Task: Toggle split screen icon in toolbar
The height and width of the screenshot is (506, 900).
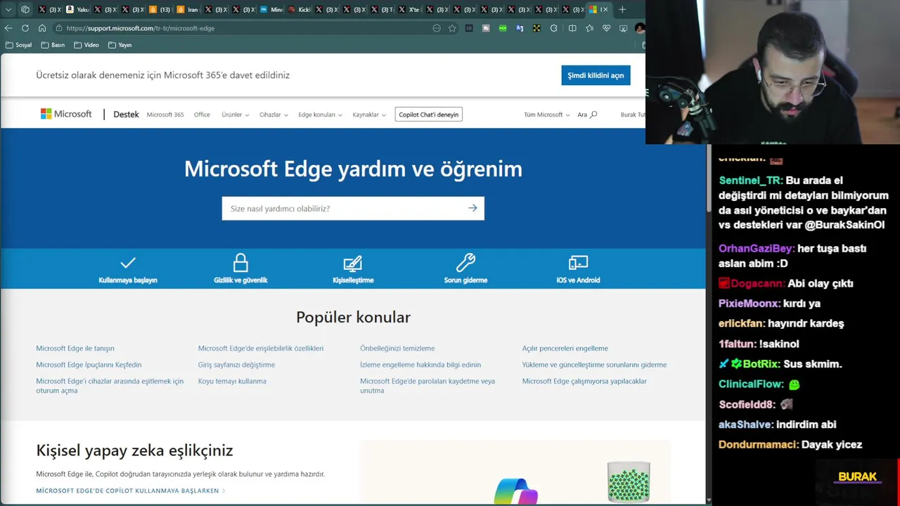Action: pos(572,28)
